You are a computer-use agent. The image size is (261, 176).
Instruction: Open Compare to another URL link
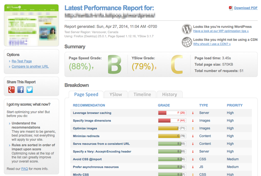(x=30, y=67)
